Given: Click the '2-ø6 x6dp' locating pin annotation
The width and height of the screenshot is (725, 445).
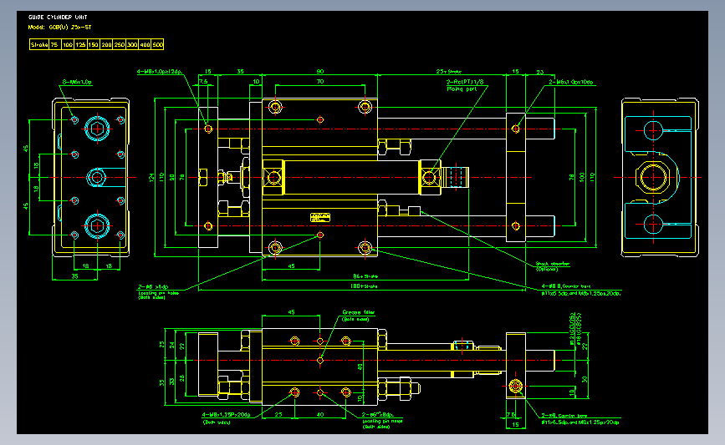Looking at the screenshot, I should point(153,286).
